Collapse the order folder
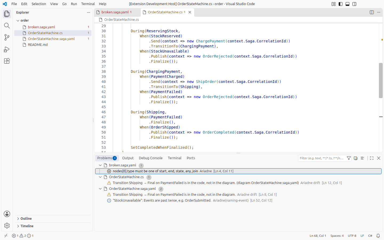This screenshot has width=384, height=240. coord(18,21)
